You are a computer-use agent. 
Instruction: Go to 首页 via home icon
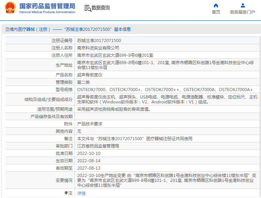tap(216, 6)
